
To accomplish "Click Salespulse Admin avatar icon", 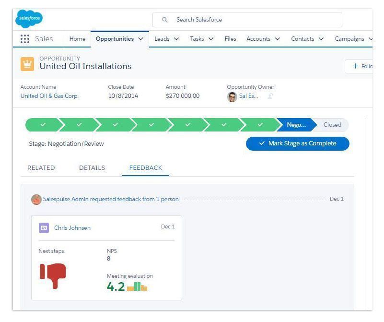I will click(x=36, y=199).
